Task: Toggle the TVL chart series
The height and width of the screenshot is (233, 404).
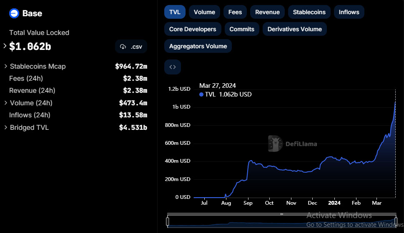Action: pos(175,12)
